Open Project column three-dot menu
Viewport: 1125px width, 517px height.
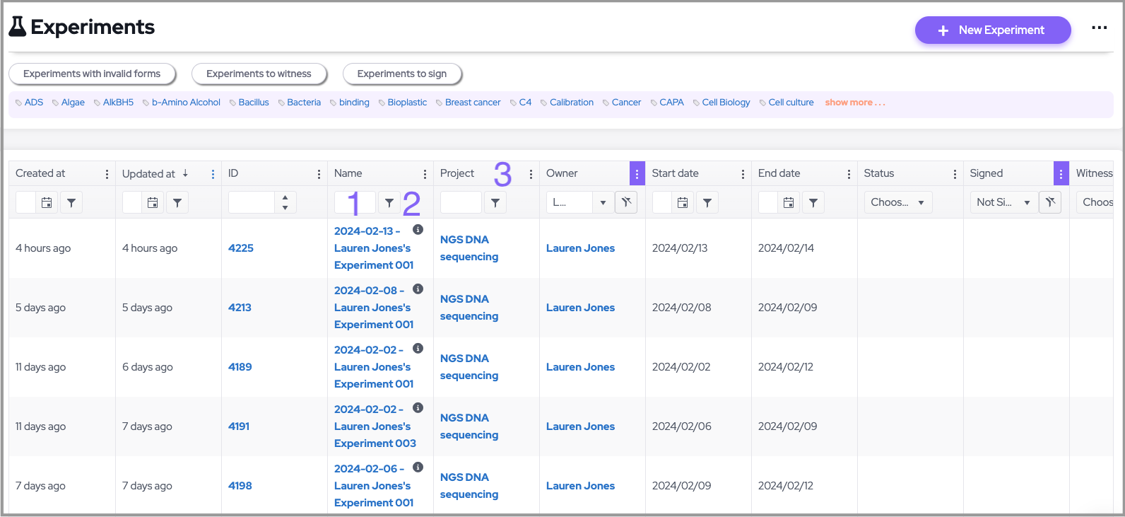(531, 174)
